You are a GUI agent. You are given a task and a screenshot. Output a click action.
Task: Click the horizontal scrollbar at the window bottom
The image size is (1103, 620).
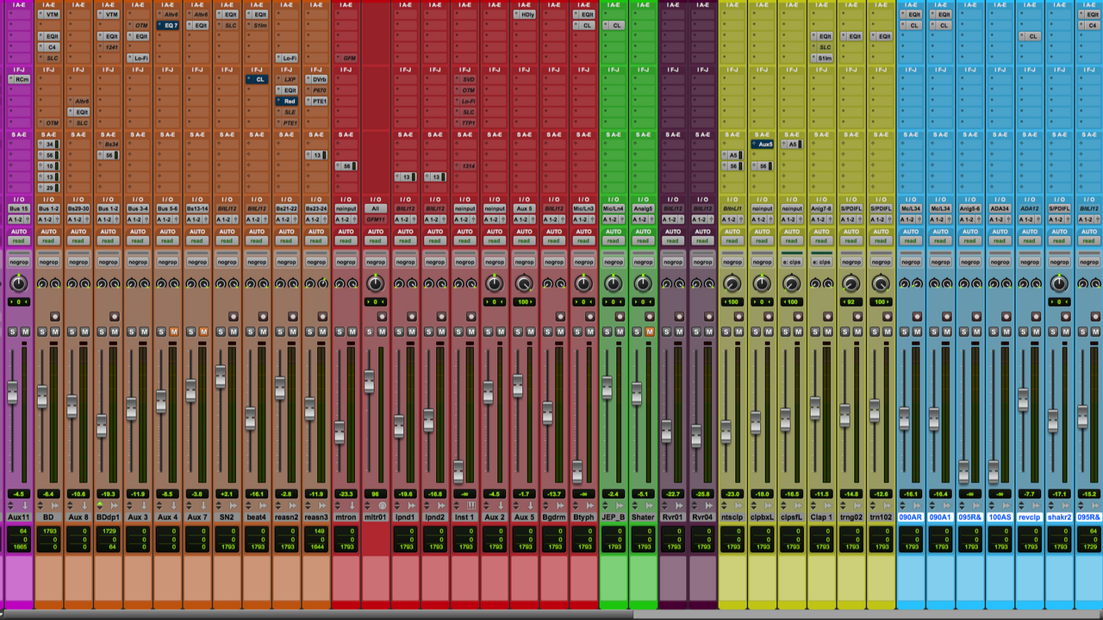click(x=317, y=615)
